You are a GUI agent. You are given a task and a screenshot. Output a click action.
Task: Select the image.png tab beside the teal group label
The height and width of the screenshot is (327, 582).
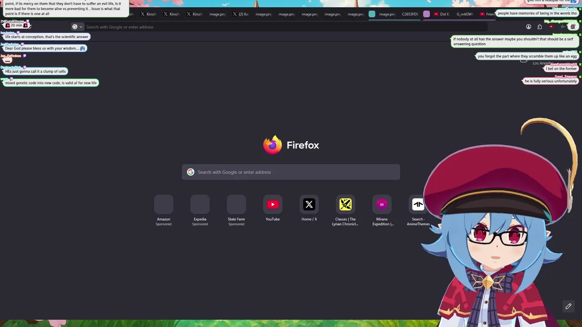tap(387, 14)
